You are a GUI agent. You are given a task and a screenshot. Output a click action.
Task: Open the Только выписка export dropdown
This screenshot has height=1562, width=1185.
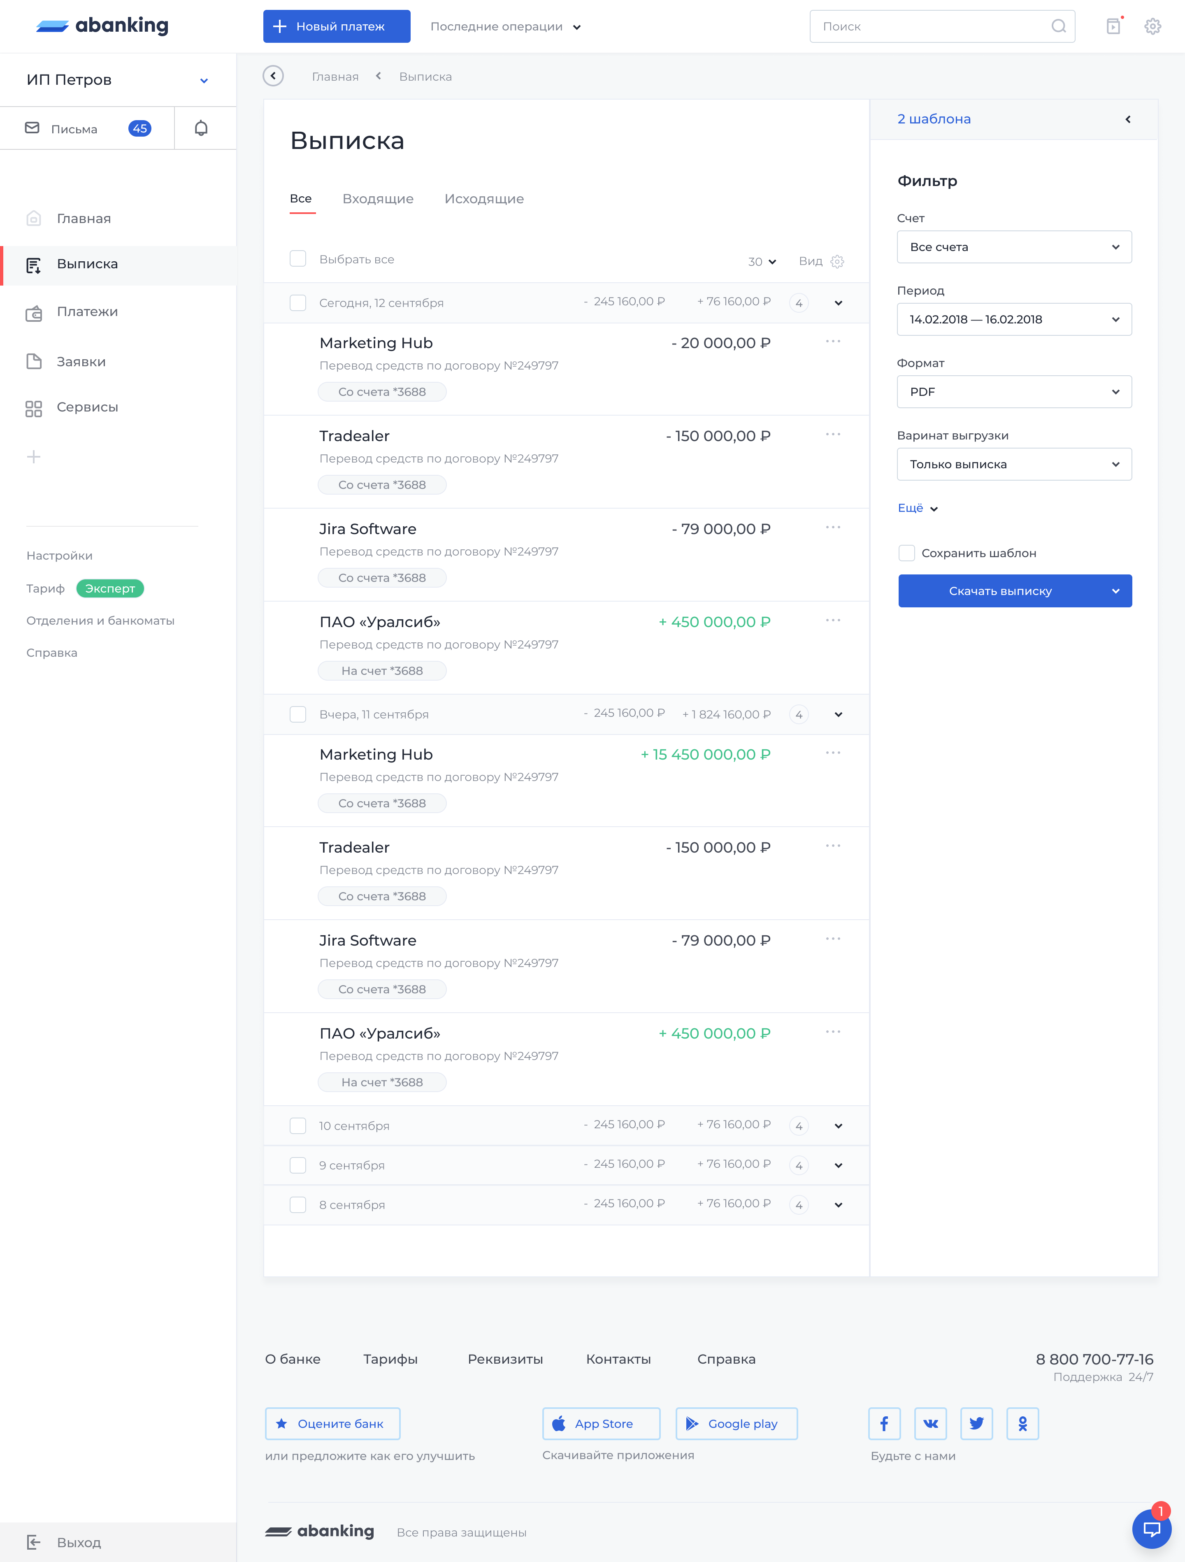tap(1014, 464)
